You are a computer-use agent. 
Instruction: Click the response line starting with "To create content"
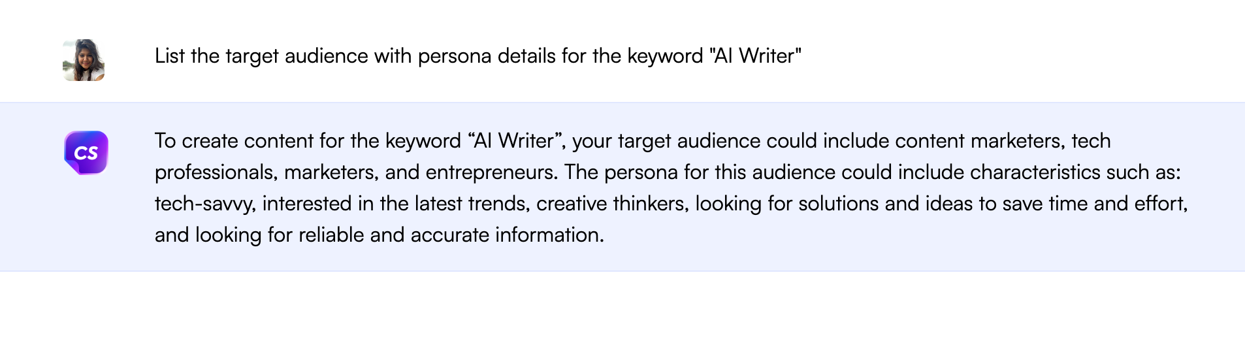tap(632, 141)
